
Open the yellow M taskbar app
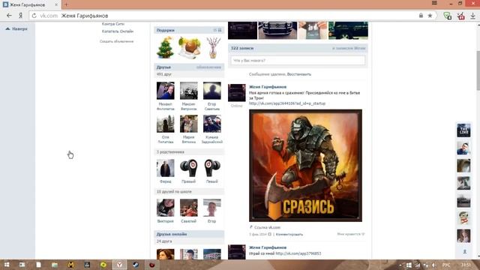point(70,265)
